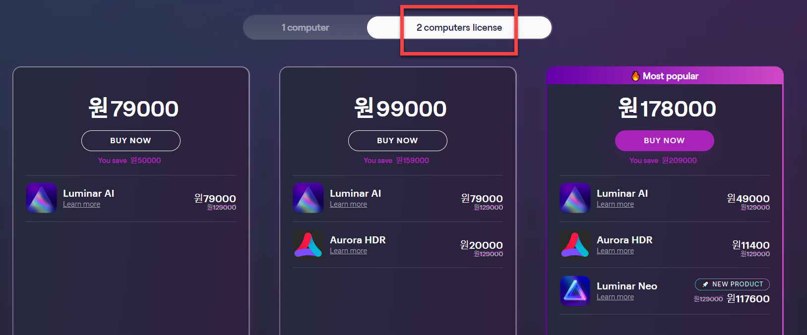
Task: Switch to the 1 computer license option
Action: (305, 28)
